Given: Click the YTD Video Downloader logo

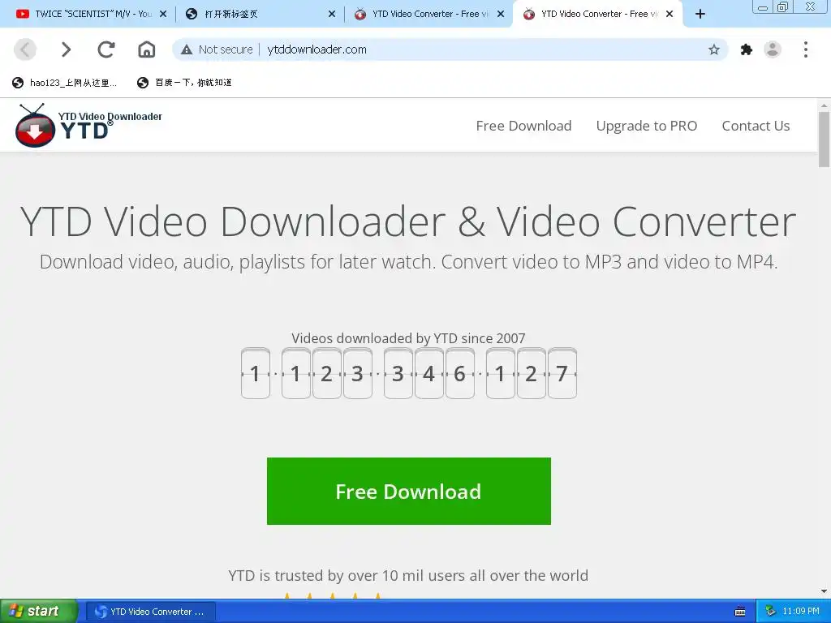Looking at the screenshot, I should click(88, 126).
